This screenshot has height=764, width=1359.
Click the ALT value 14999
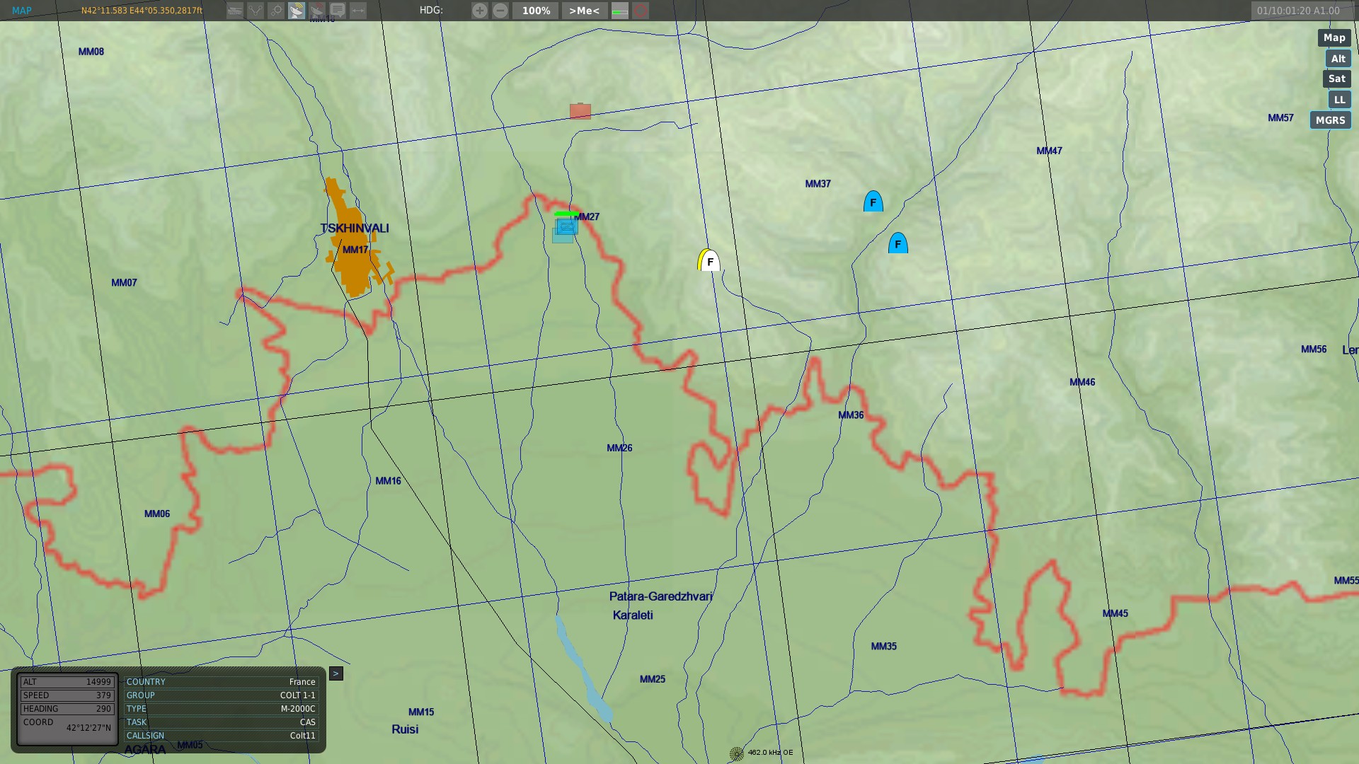click(67, 682)
